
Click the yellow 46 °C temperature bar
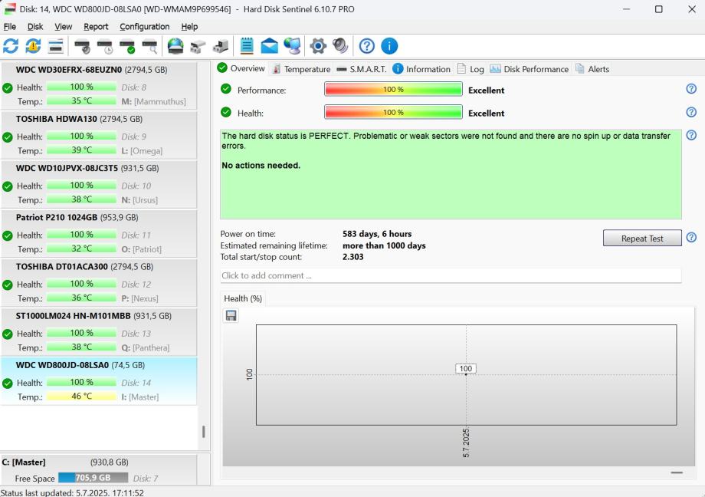pos(81,397)
